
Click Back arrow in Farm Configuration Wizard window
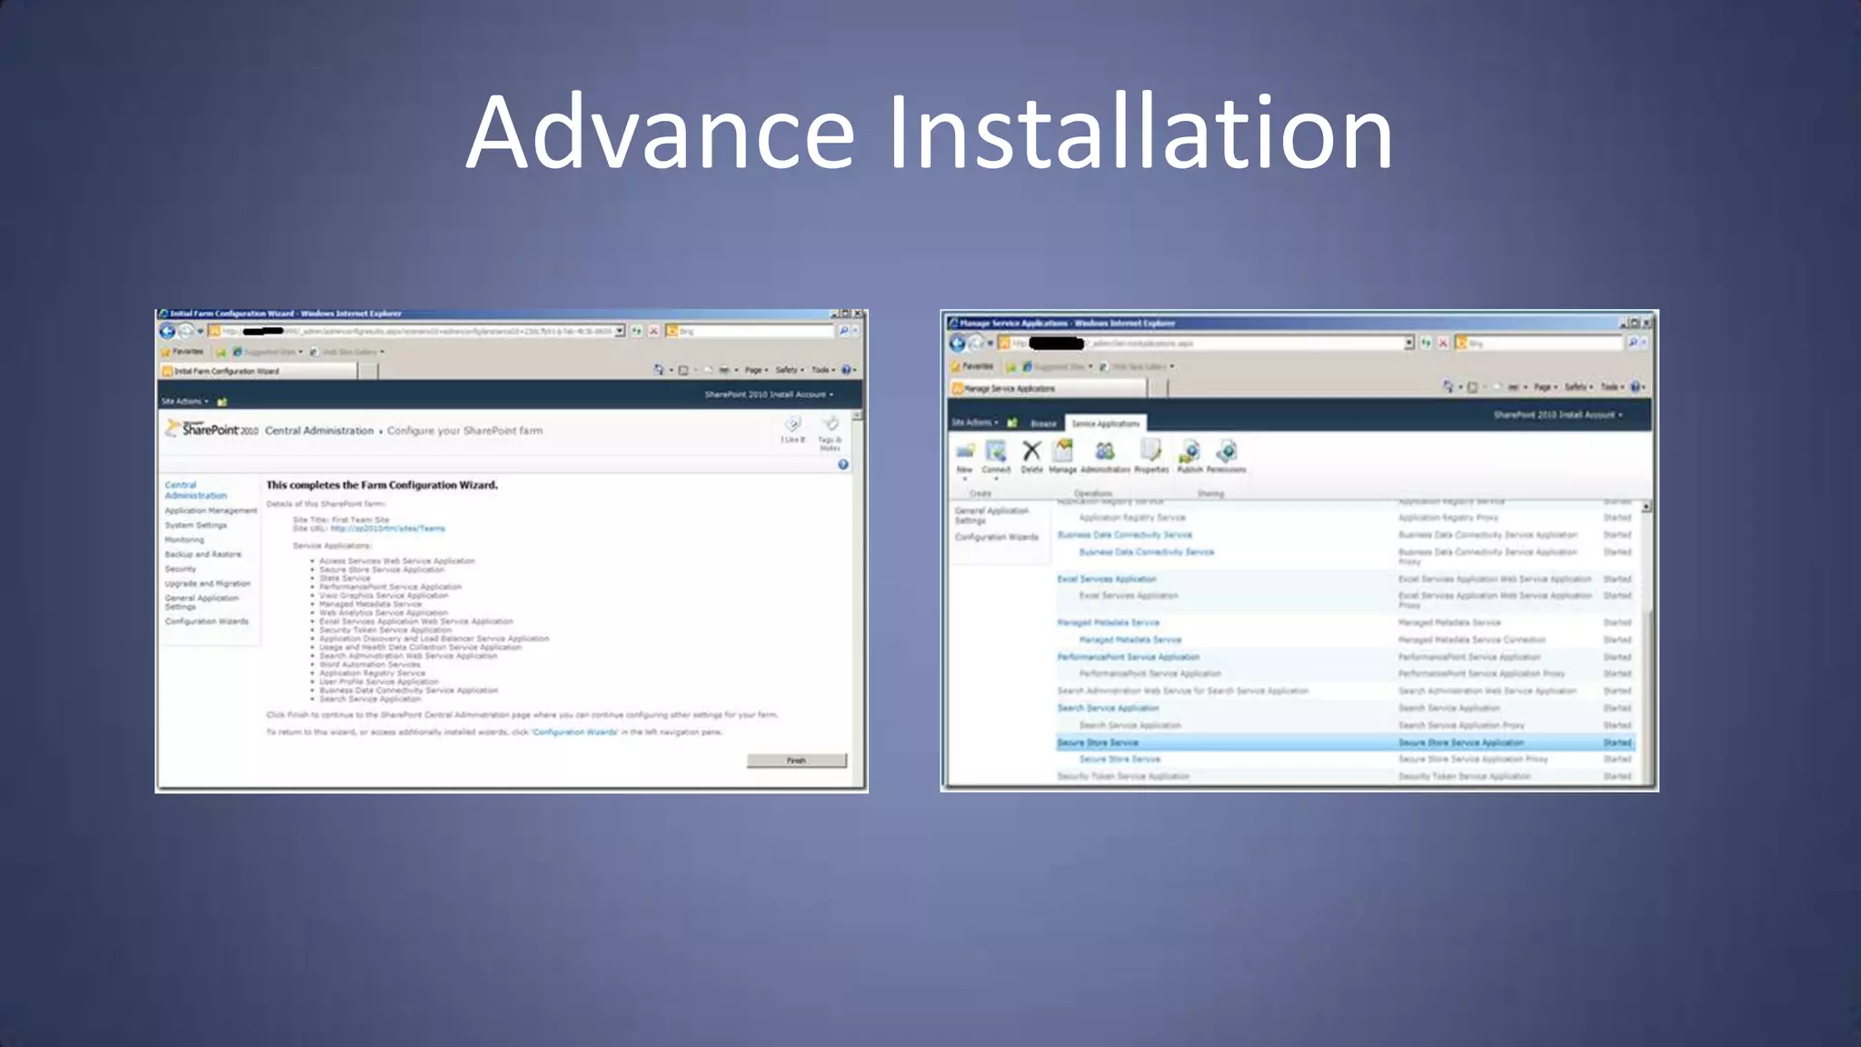(167, 331)
